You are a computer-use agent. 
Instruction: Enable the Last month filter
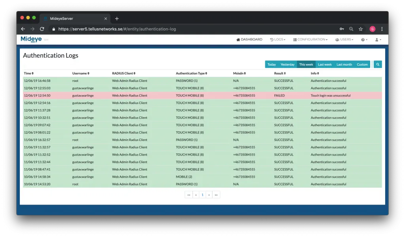point(344,64)
